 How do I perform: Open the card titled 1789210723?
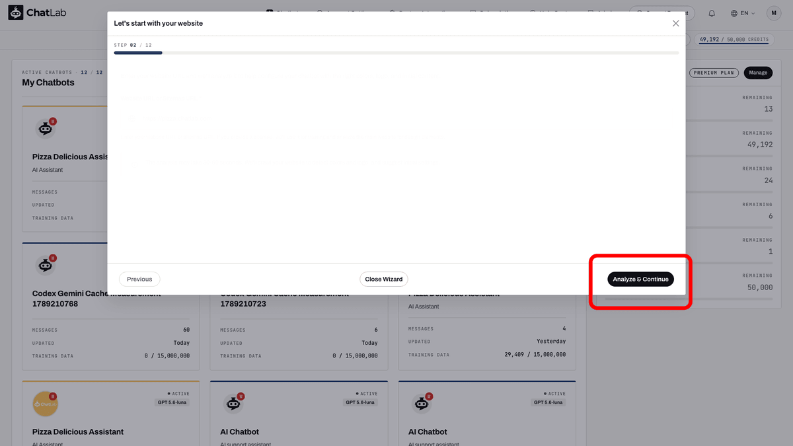coord(284,299)
